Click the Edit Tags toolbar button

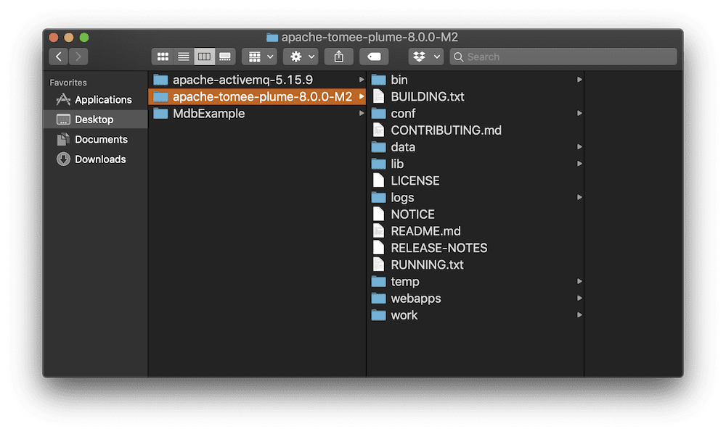[x=374, y=57]
